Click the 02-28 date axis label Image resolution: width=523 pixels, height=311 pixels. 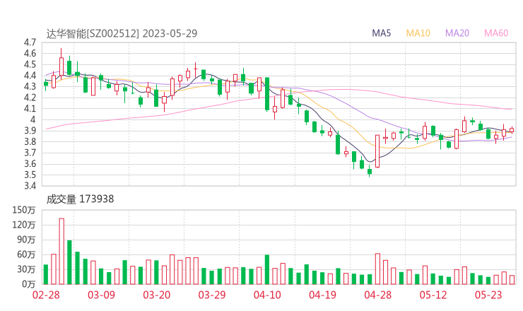pos(46,295)
